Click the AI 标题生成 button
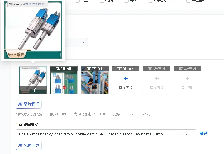The height and width of the screenshot is (154, 224). pyautogui.click(x=29, y=145)
